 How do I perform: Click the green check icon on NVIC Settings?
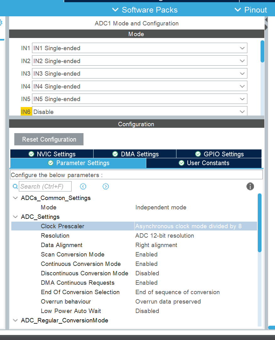pyautogui.click(x=31, y=154)
